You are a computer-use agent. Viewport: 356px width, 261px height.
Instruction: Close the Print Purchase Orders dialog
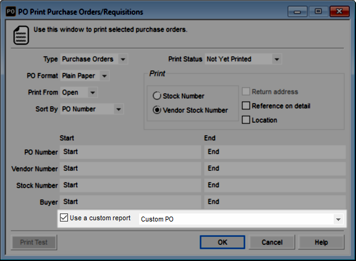point(339,12)
